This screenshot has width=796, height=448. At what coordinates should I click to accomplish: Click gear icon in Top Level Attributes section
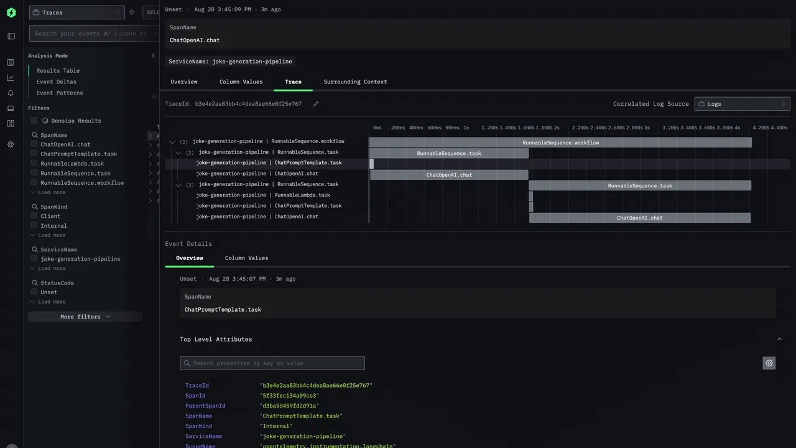pyautogui.click(x=769, y=363)
